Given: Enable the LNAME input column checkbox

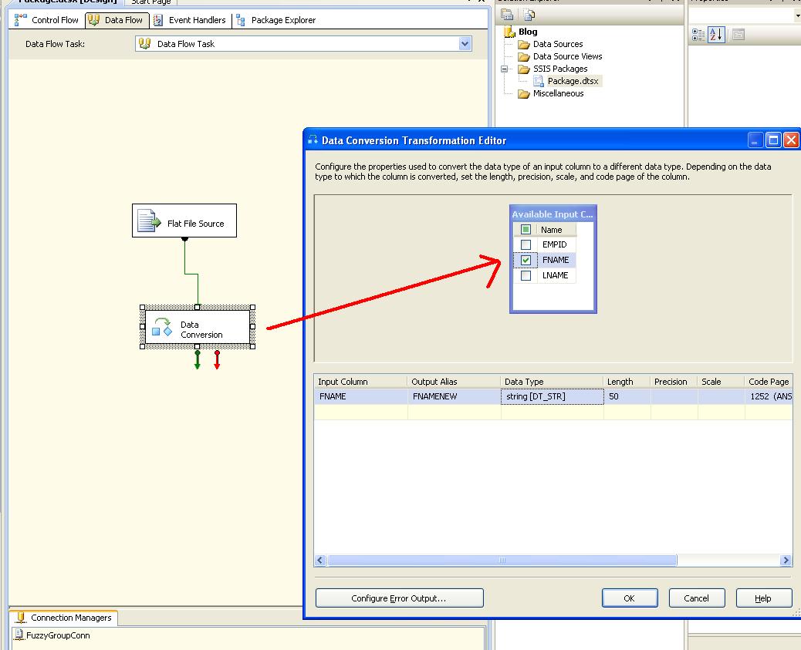Looking at the screenshot, I should coord(525,275).
